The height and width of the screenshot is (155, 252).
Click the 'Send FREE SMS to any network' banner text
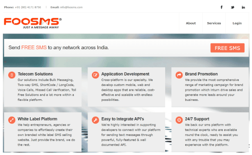59,48
